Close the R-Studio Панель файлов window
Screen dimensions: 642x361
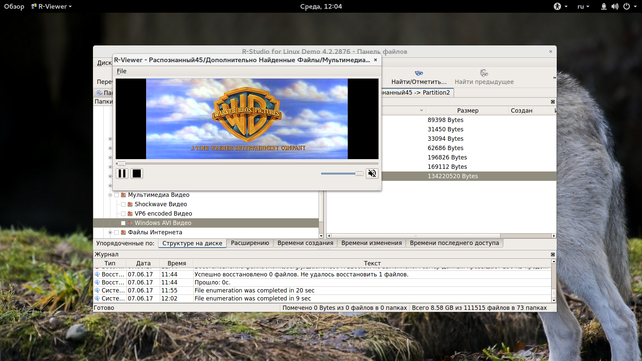[x=550, y=51]
